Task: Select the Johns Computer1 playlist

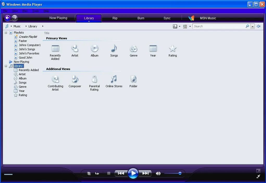Action: [x=30, y=45]
